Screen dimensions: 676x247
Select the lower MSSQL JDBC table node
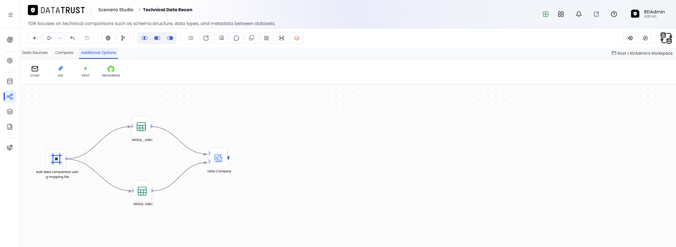click(142, 191)
